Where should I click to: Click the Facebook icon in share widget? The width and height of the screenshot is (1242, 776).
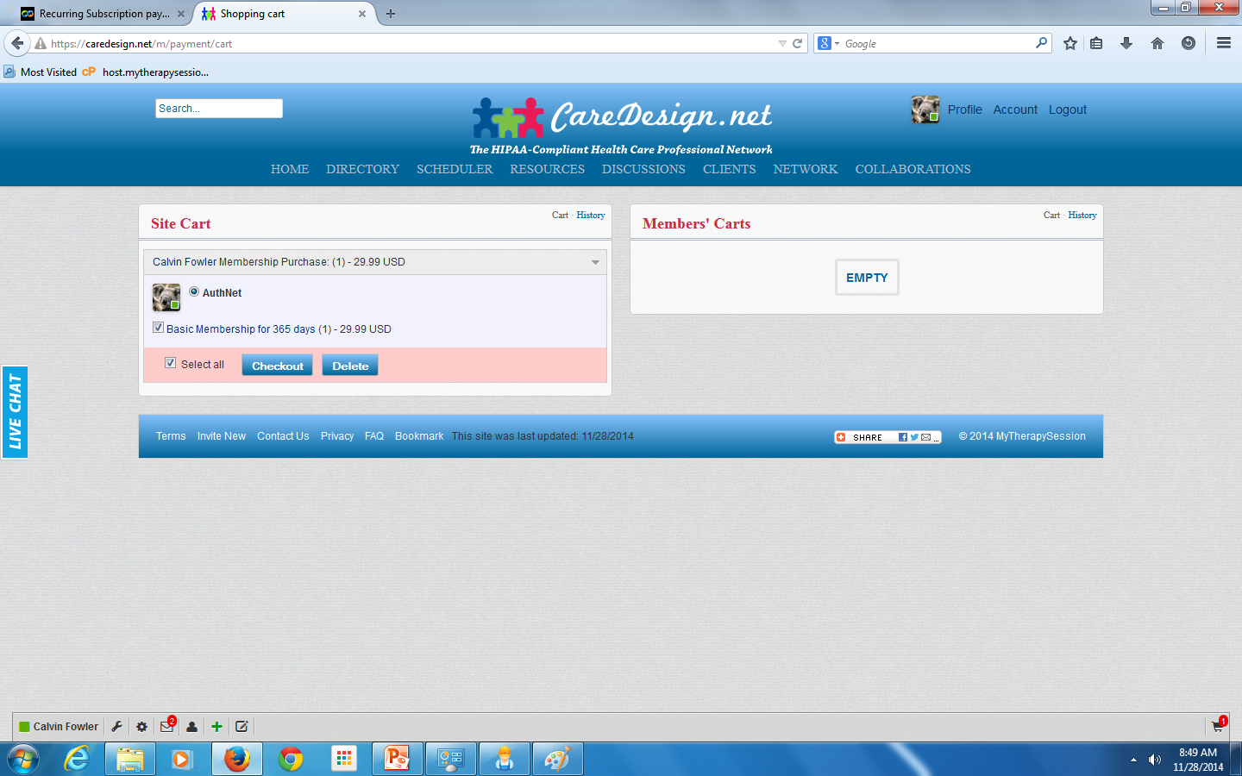[x=903, y=437]
